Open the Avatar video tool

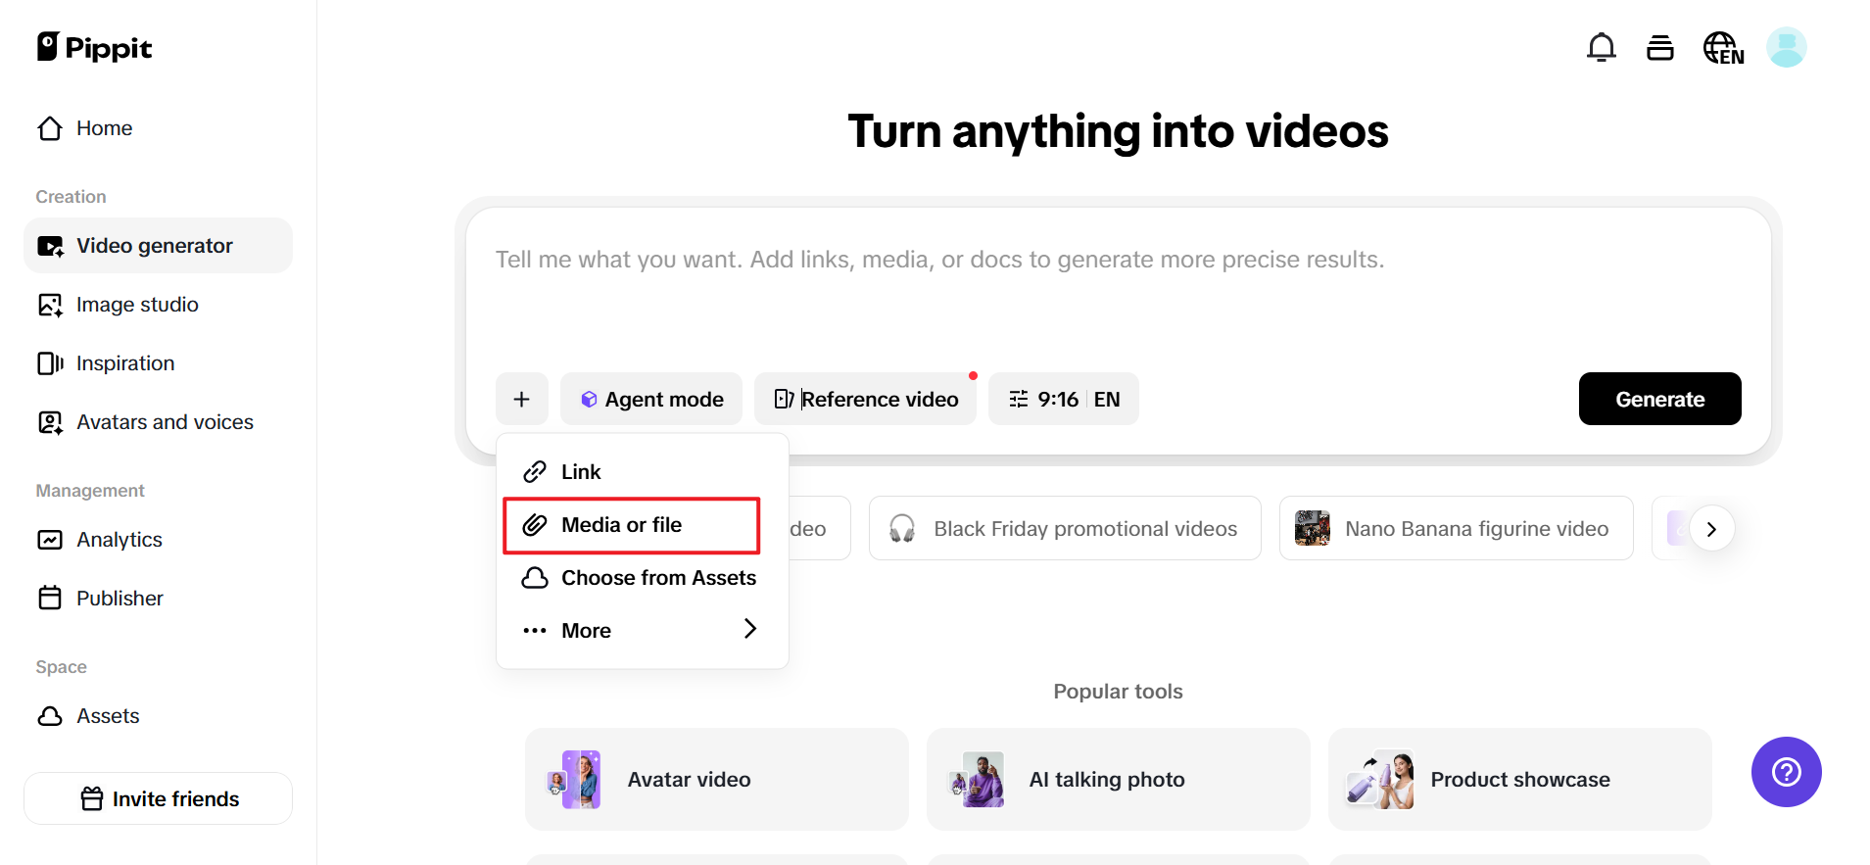pos(717,779)
